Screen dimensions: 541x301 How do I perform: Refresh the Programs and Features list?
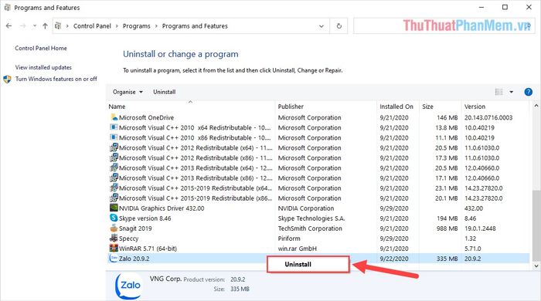point(339,26)
